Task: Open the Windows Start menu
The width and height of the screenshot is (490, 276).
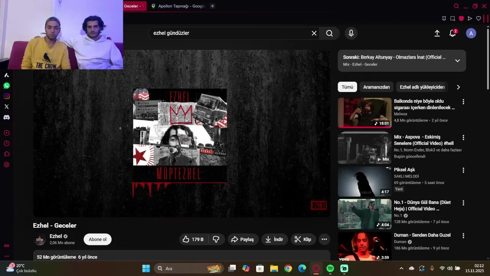Action: click(146, 268)
